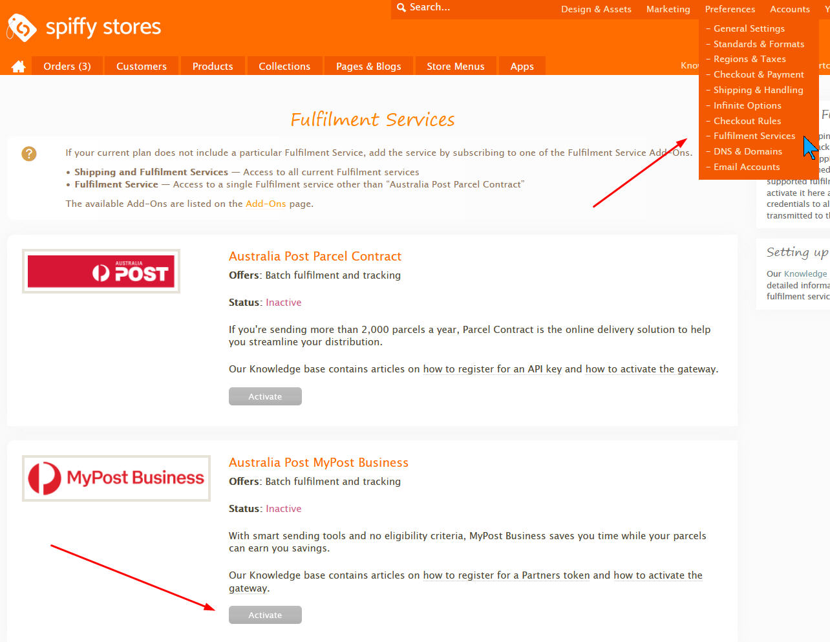Click the Spiffy Stores tag logo
This screenshot has height=642, width=830.
pos(21,28)
